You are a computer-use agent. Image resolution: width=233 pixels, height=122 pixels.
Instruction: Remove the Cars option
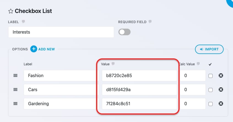221,90
